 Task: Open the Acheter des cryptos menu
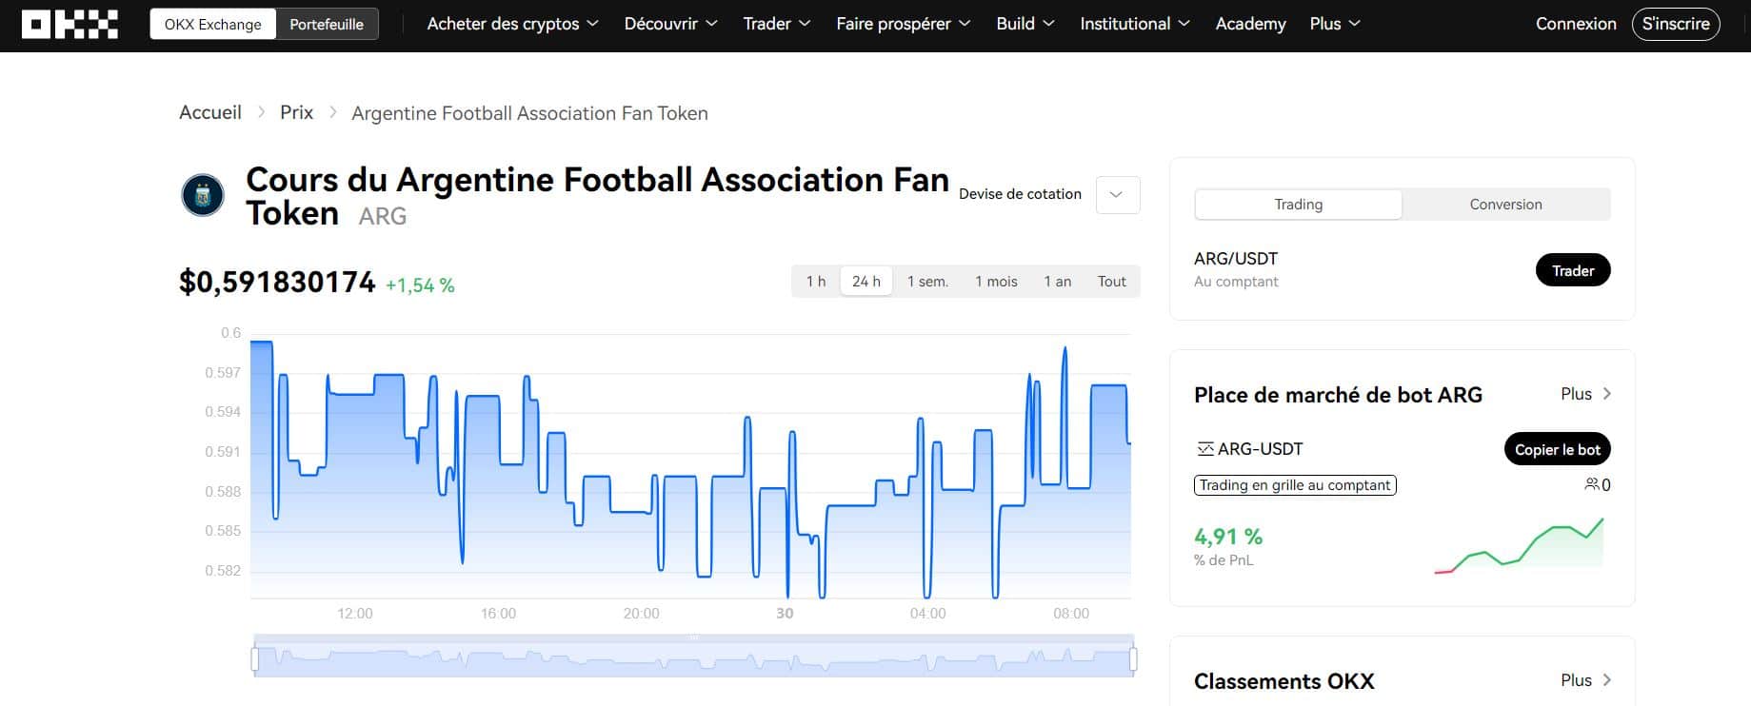click(512, 24)
